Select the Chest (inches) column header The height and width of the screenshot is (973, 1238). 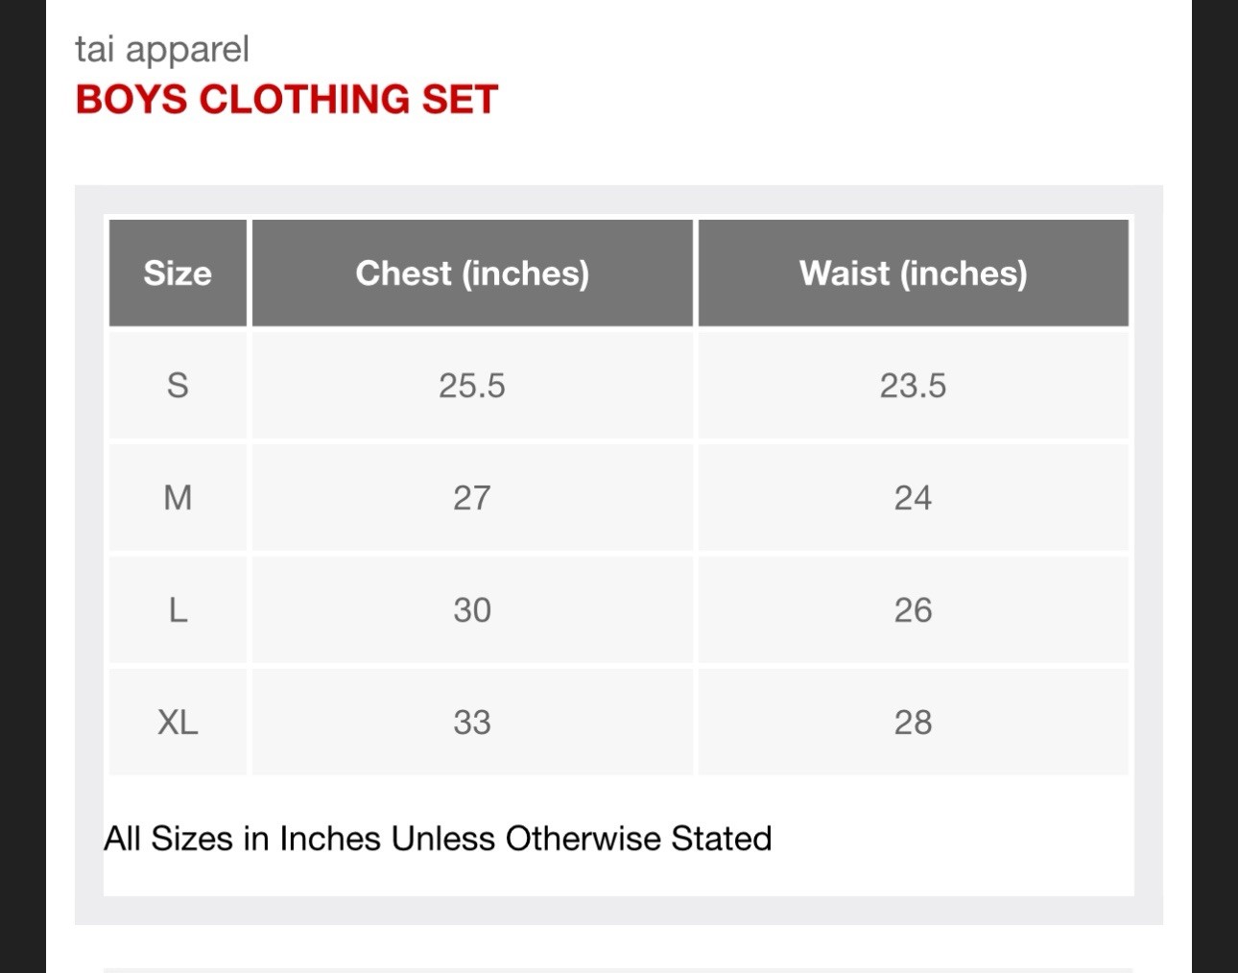pyautogui.click(x=472, y=273)
